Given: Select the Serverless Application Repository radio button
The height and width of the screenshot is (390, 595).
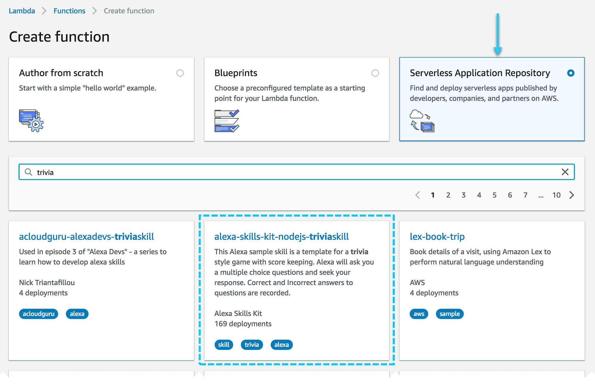Looking at the screenshot, I should 570,73.
